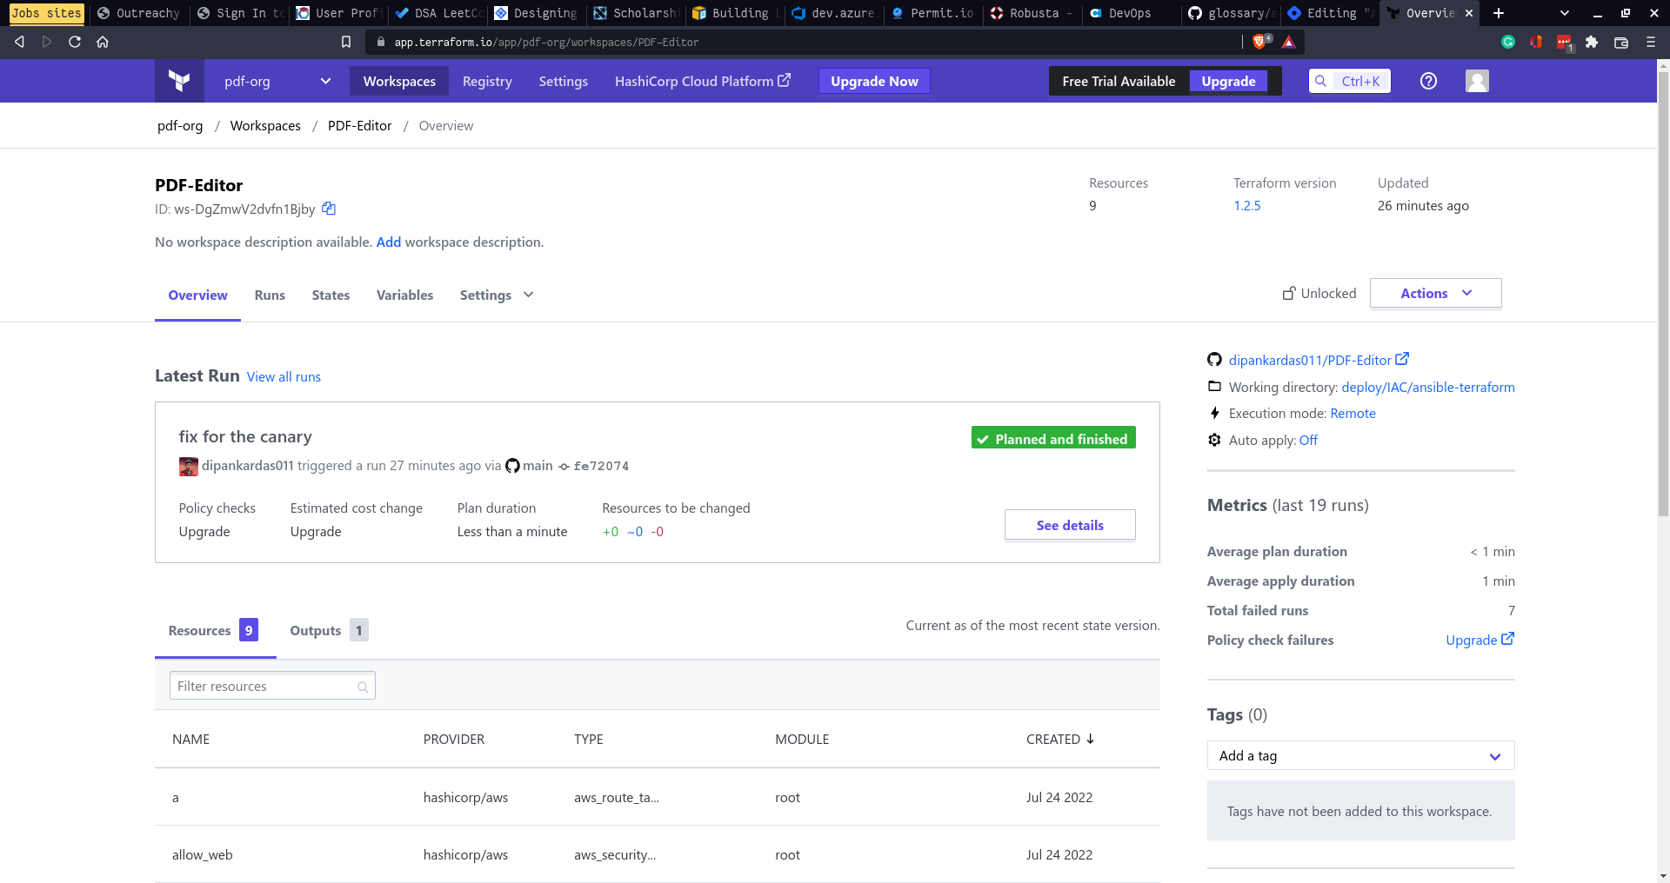Select the Overview tab

[197, 295]
